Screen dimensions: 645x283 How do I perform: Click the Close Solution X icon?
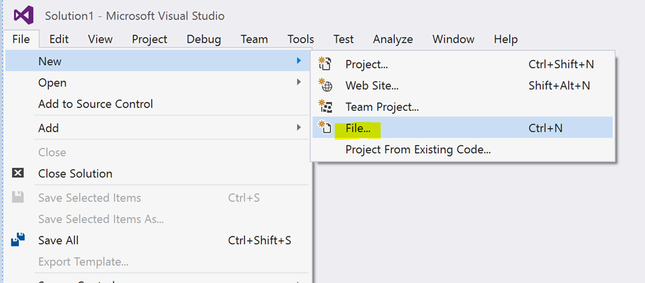pos(18,173)
